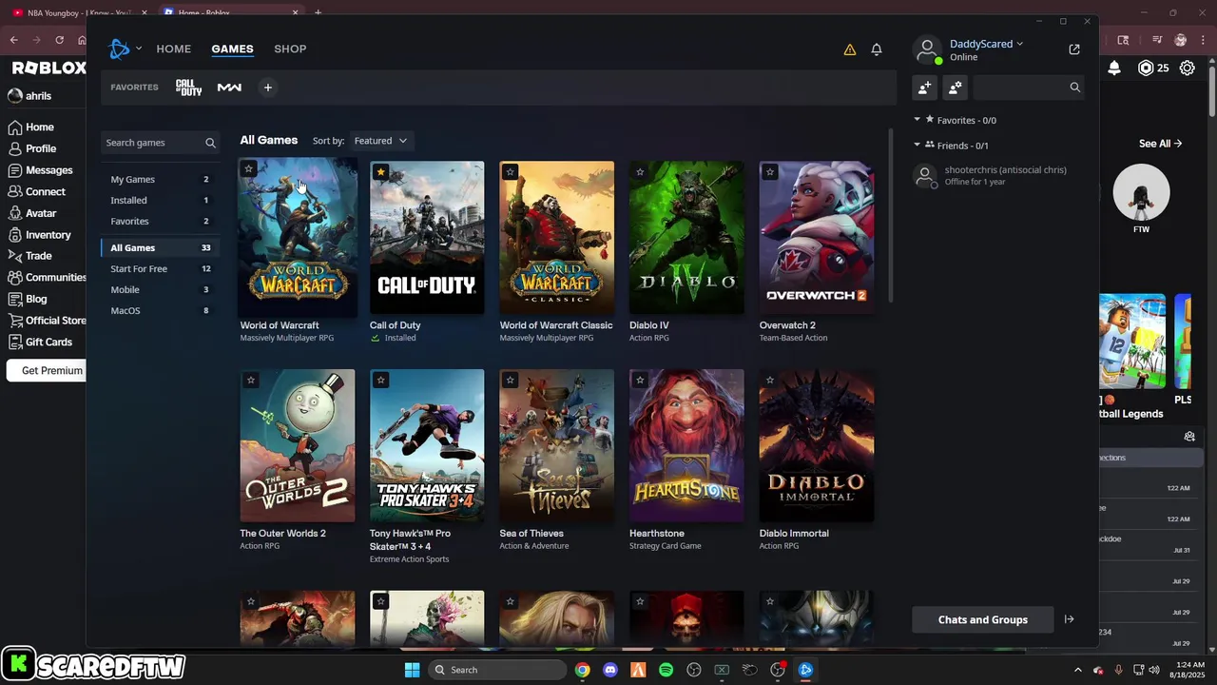Image resolution: width=1217 pixels, height=685 pixels.
Task: Show hidden system tray icons
Action: coord(1077,670)
